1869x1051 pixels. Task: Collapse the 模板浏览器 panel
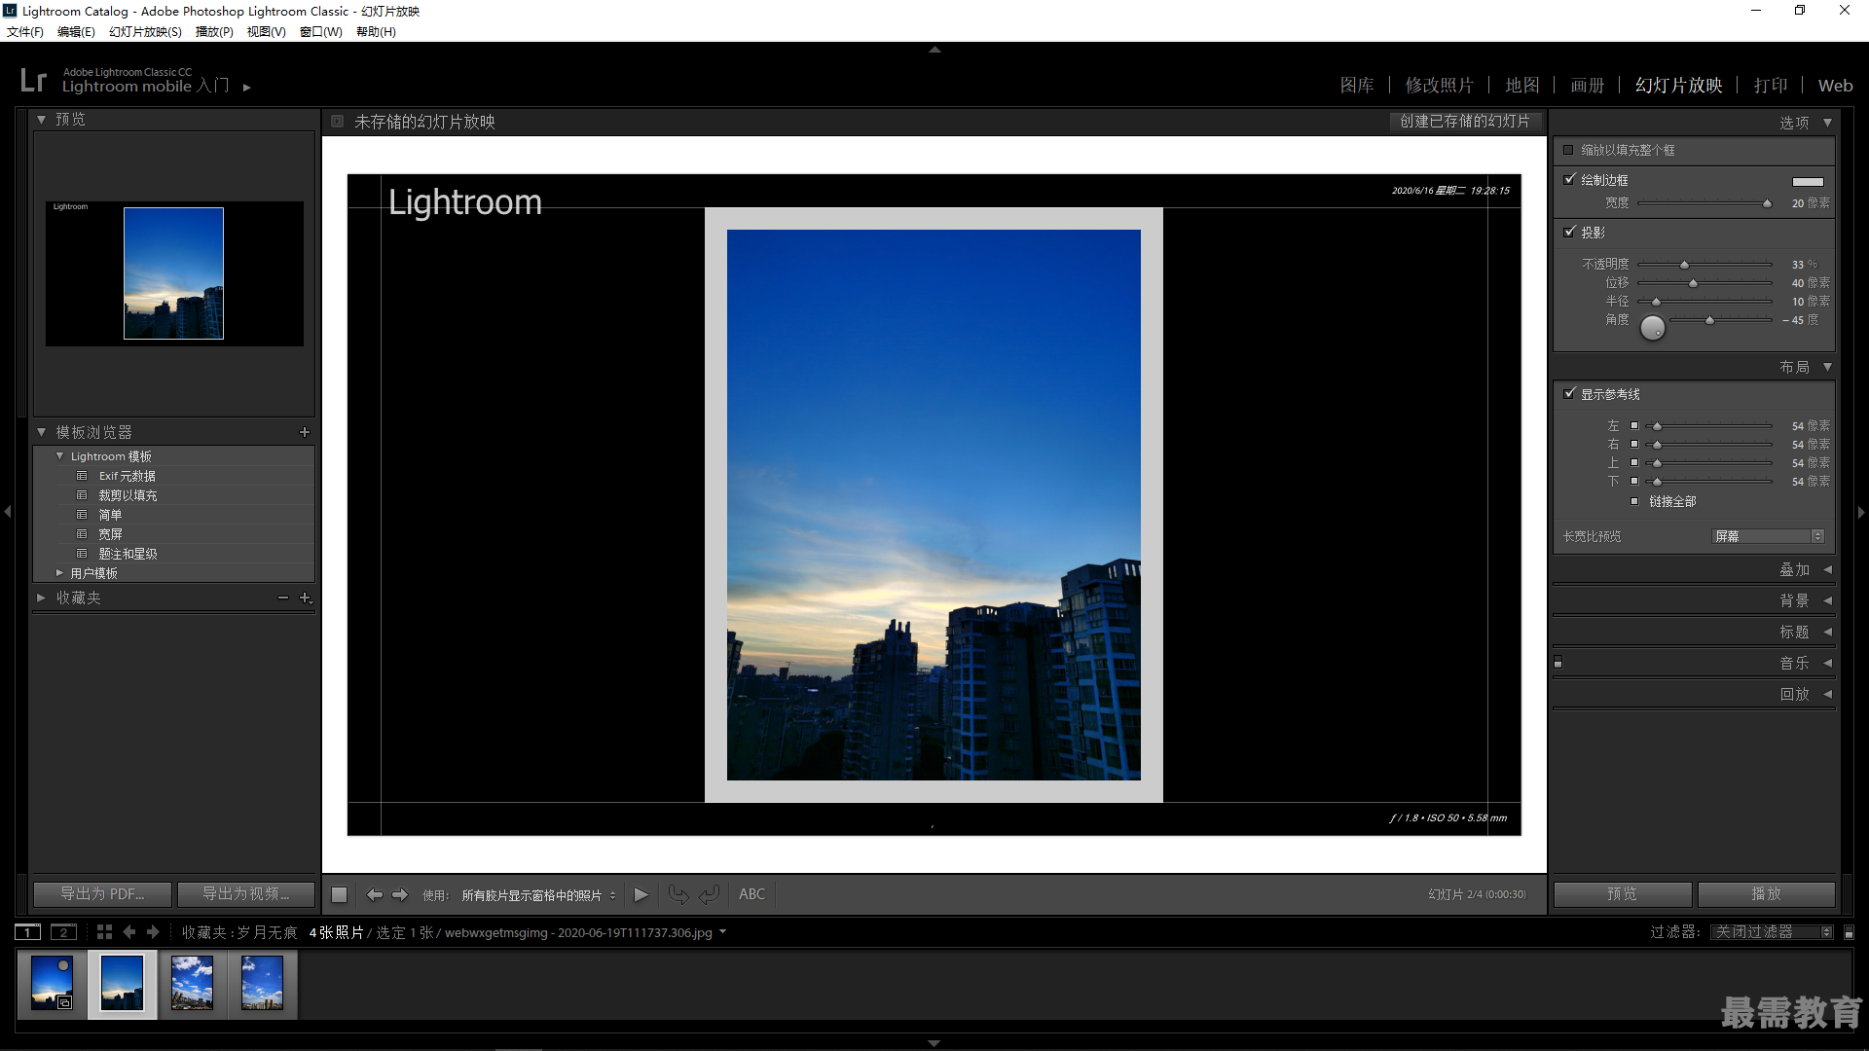41,432
